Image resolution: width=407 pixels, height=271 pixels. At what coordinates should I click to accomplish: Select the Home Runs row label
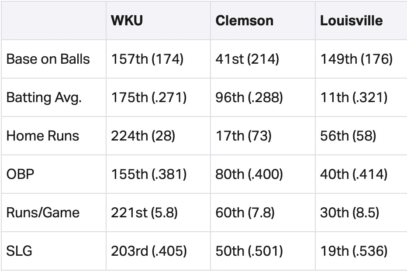point(42,136)
